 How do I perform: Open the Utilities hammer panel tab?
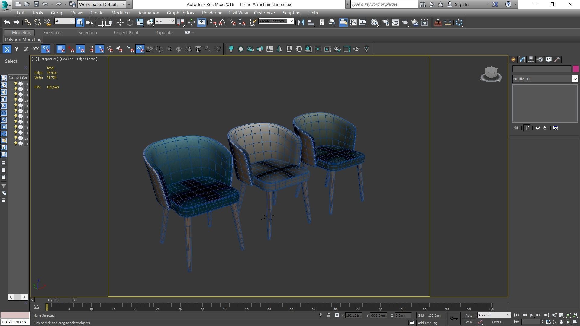pos(557,59)
